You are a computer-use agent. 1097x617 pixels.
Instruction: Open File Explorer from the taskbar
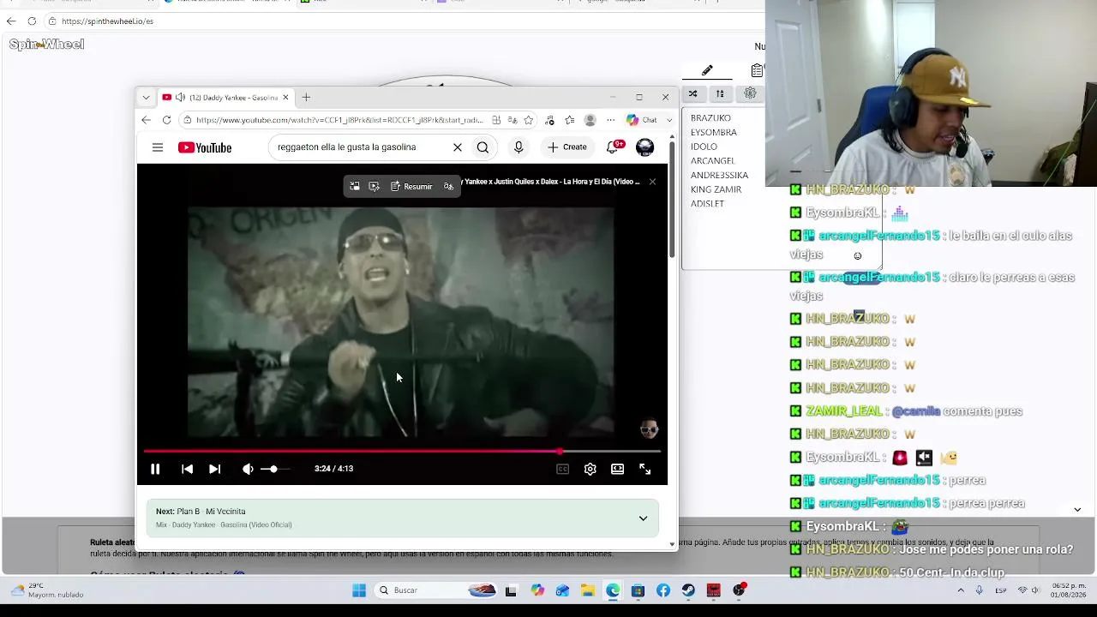click(588, 590)
